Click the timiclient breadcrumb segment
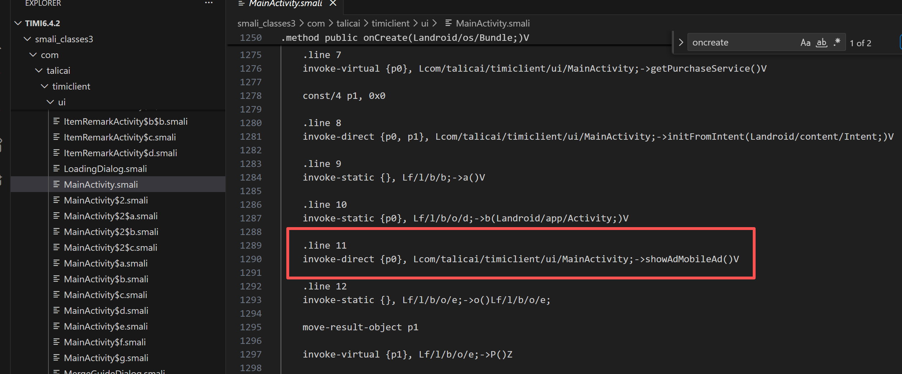Viewport: 902px width, 374px height. (x=390, y=24)
